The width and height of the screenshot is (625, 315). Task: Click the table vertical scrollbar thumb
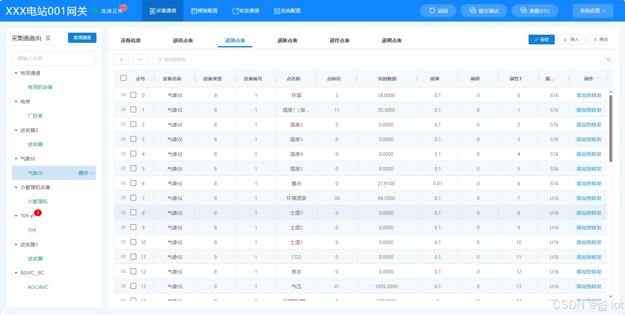(611, 128)
